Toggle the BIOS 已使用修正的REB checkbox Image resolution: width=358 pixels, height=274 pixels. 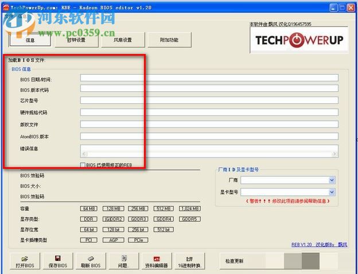pos(83,165)
